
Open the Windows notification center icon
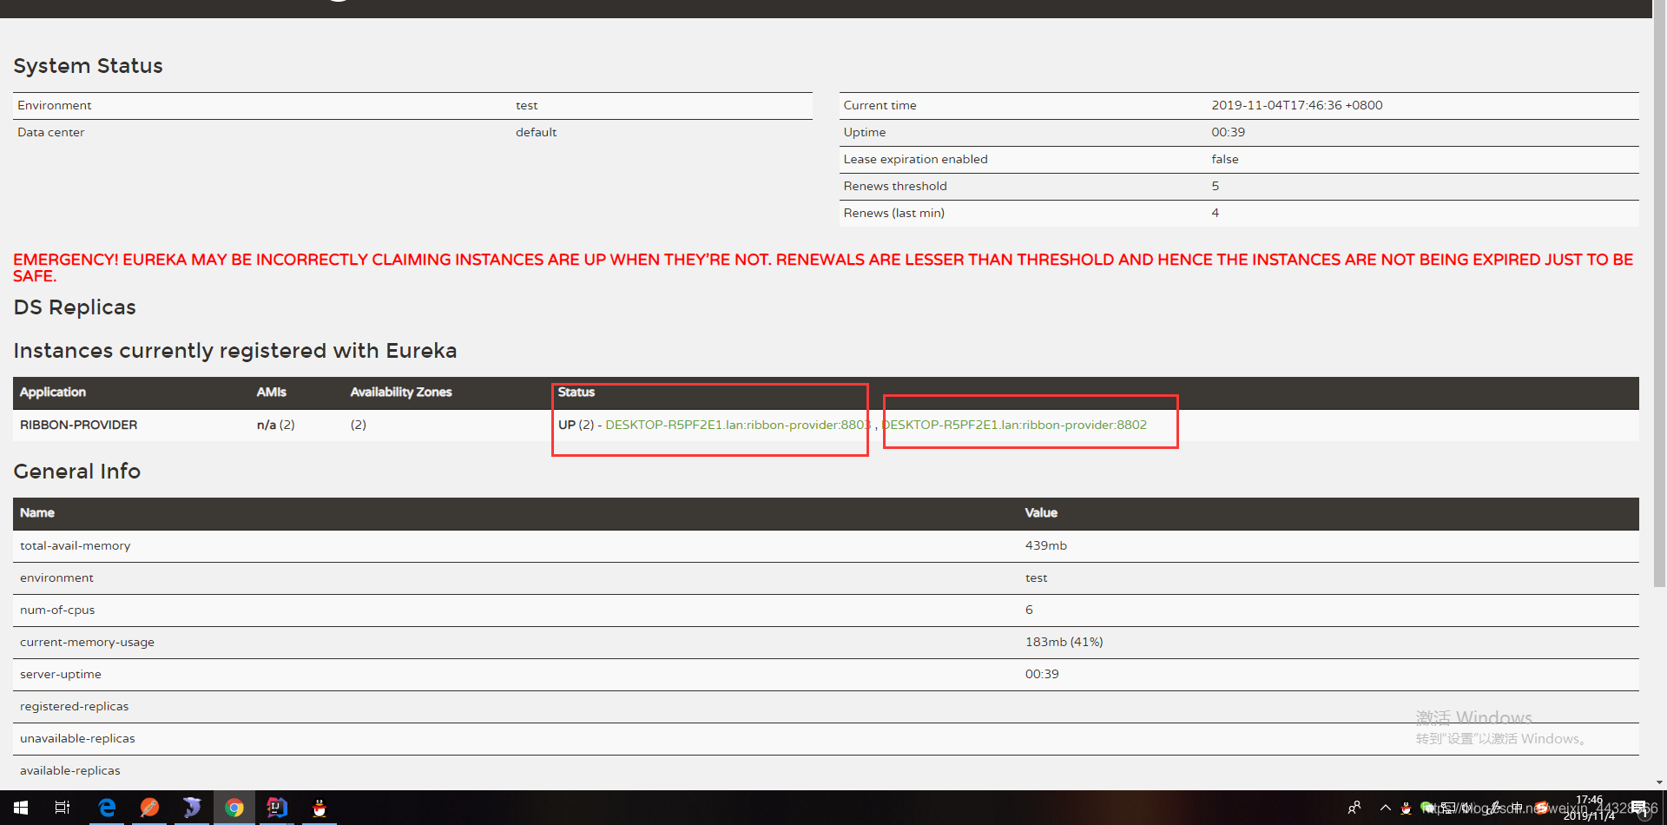[1639, 809]
